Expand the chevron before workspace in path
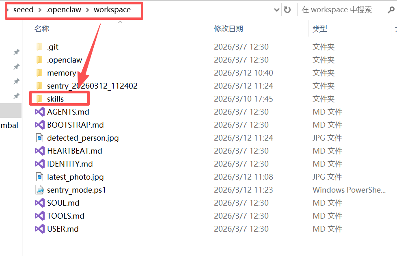The height and width of the screenshot is (256, 397). click(88, 10)
